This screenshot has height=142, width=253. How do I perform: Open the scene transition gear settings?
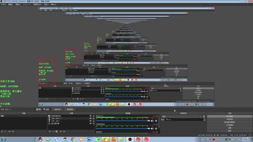(204, 116)
